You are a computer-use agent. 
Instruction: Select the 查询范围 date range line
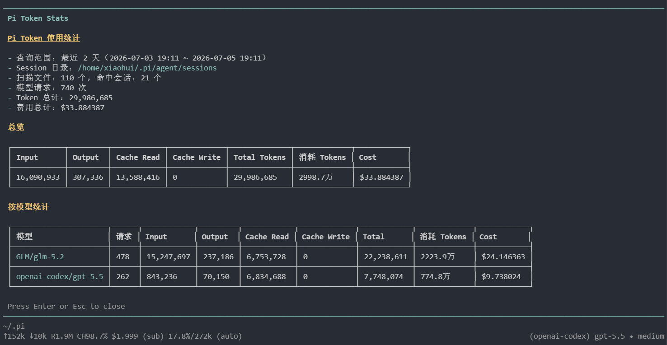(x=137, y=58)
